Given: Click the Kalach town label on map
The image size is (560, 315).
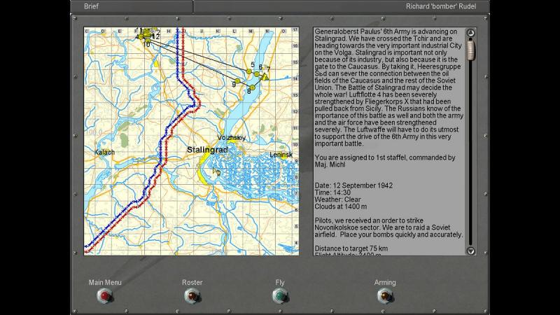Looking at the screenshot, I should tap(104, 152).
